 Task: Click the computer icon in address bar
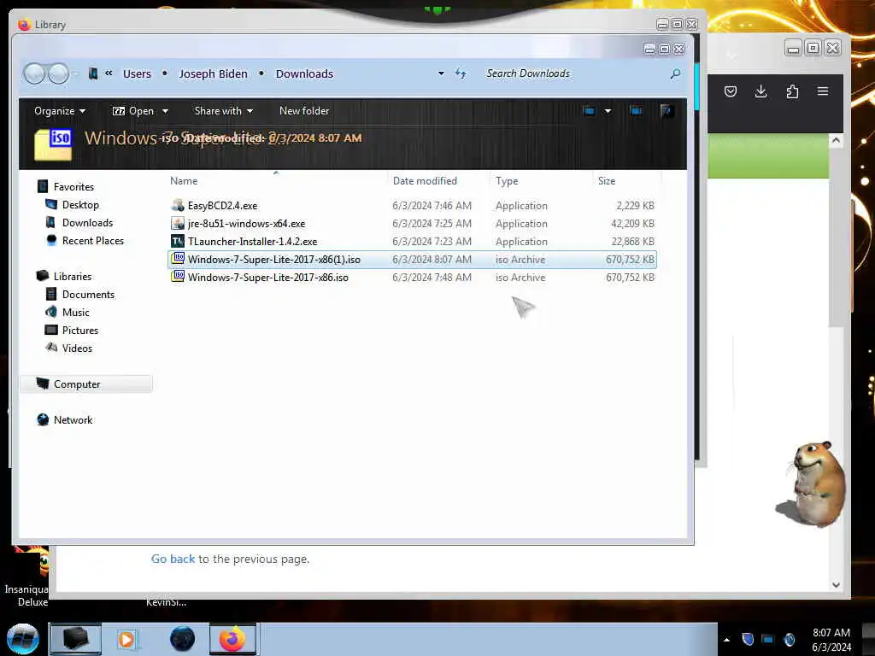coord(93,73)
